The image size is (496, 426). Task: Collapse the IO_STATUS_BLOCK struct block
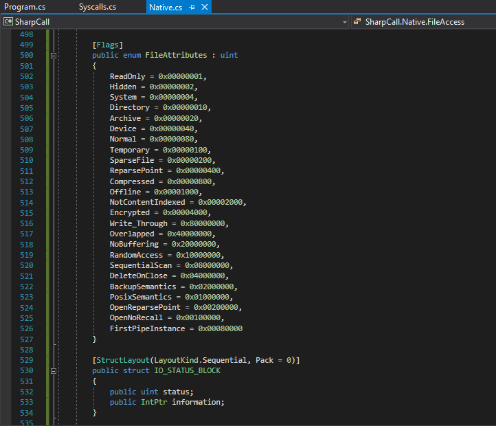coord(54,371)
